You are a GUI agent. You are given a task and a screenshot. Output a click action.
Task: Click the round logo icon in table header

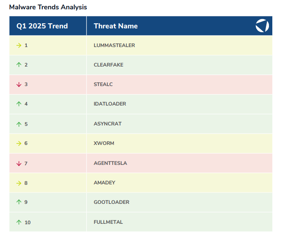click(262, 26)
